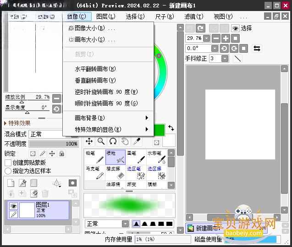Click the transparent color checker icon

[x=156, y=143]
